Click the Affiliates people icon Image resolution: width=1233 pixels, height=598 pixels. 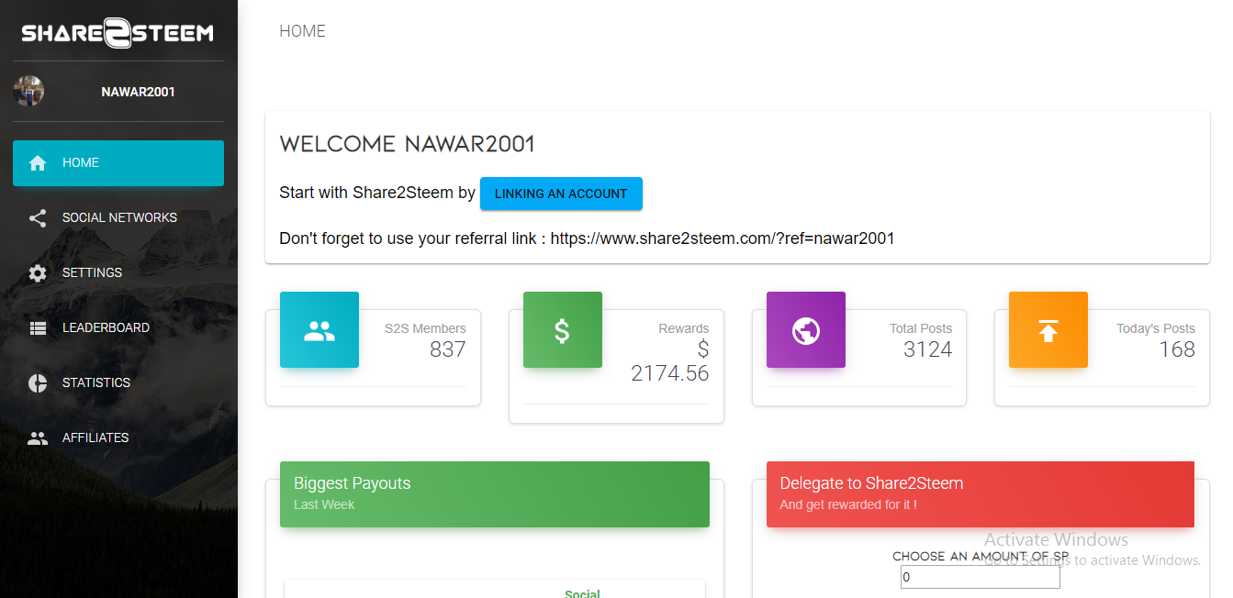point(38,438)
